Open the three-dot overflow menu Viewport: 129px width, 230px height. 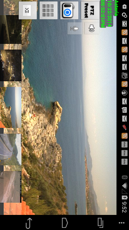pos(121,223)
